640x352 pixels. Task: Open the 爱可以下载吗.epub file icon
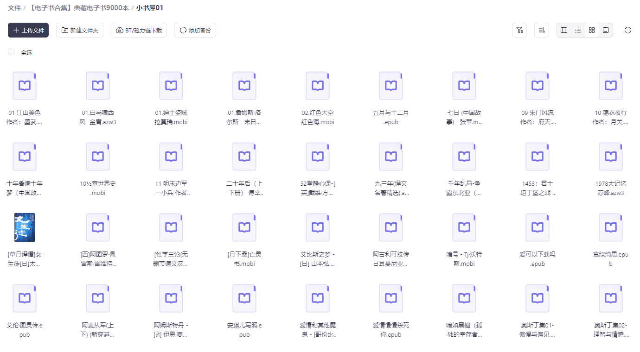pyautogui.click(x=538, y=227)
